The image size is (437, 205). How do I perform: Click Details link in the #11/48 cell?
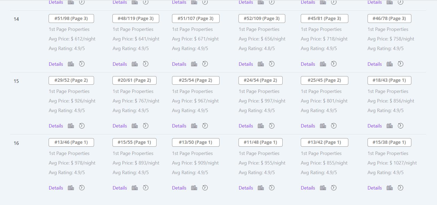coord(246,188)
